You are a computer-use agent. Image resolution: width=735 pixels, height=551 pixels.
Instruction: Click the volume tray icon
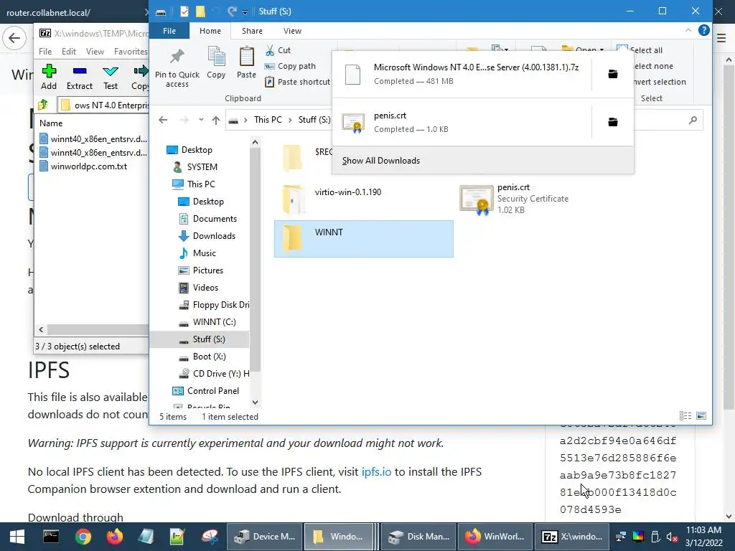(672, 537)
